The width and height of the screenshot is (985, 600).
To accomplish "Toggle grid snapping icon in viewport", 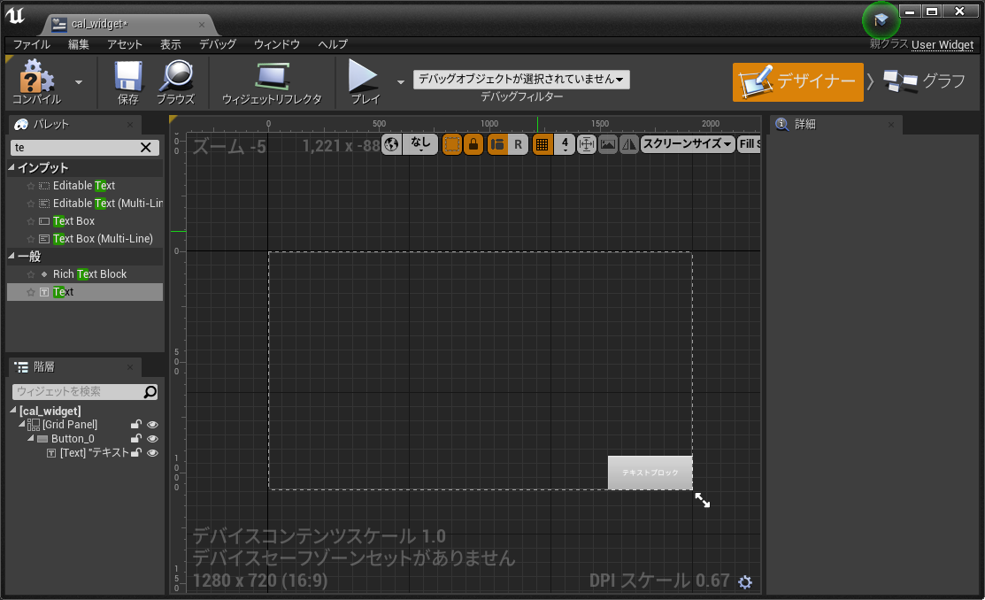I will pyautogui.click(x=543, y=144).
